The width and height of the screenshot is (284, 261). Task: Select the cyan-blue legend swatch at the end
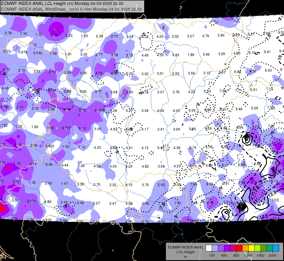[276, 248]
